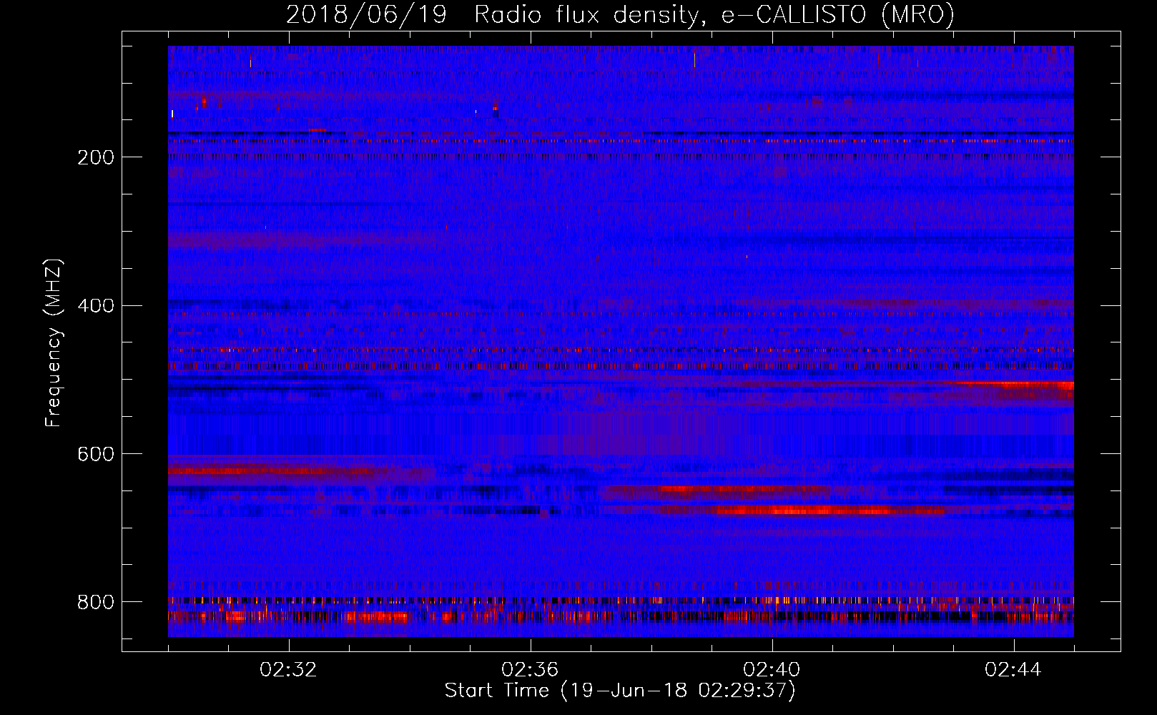This screenshot has width=1157, height=715.
Task: Click the "02:40" time tick label
Action: [772, 670]
